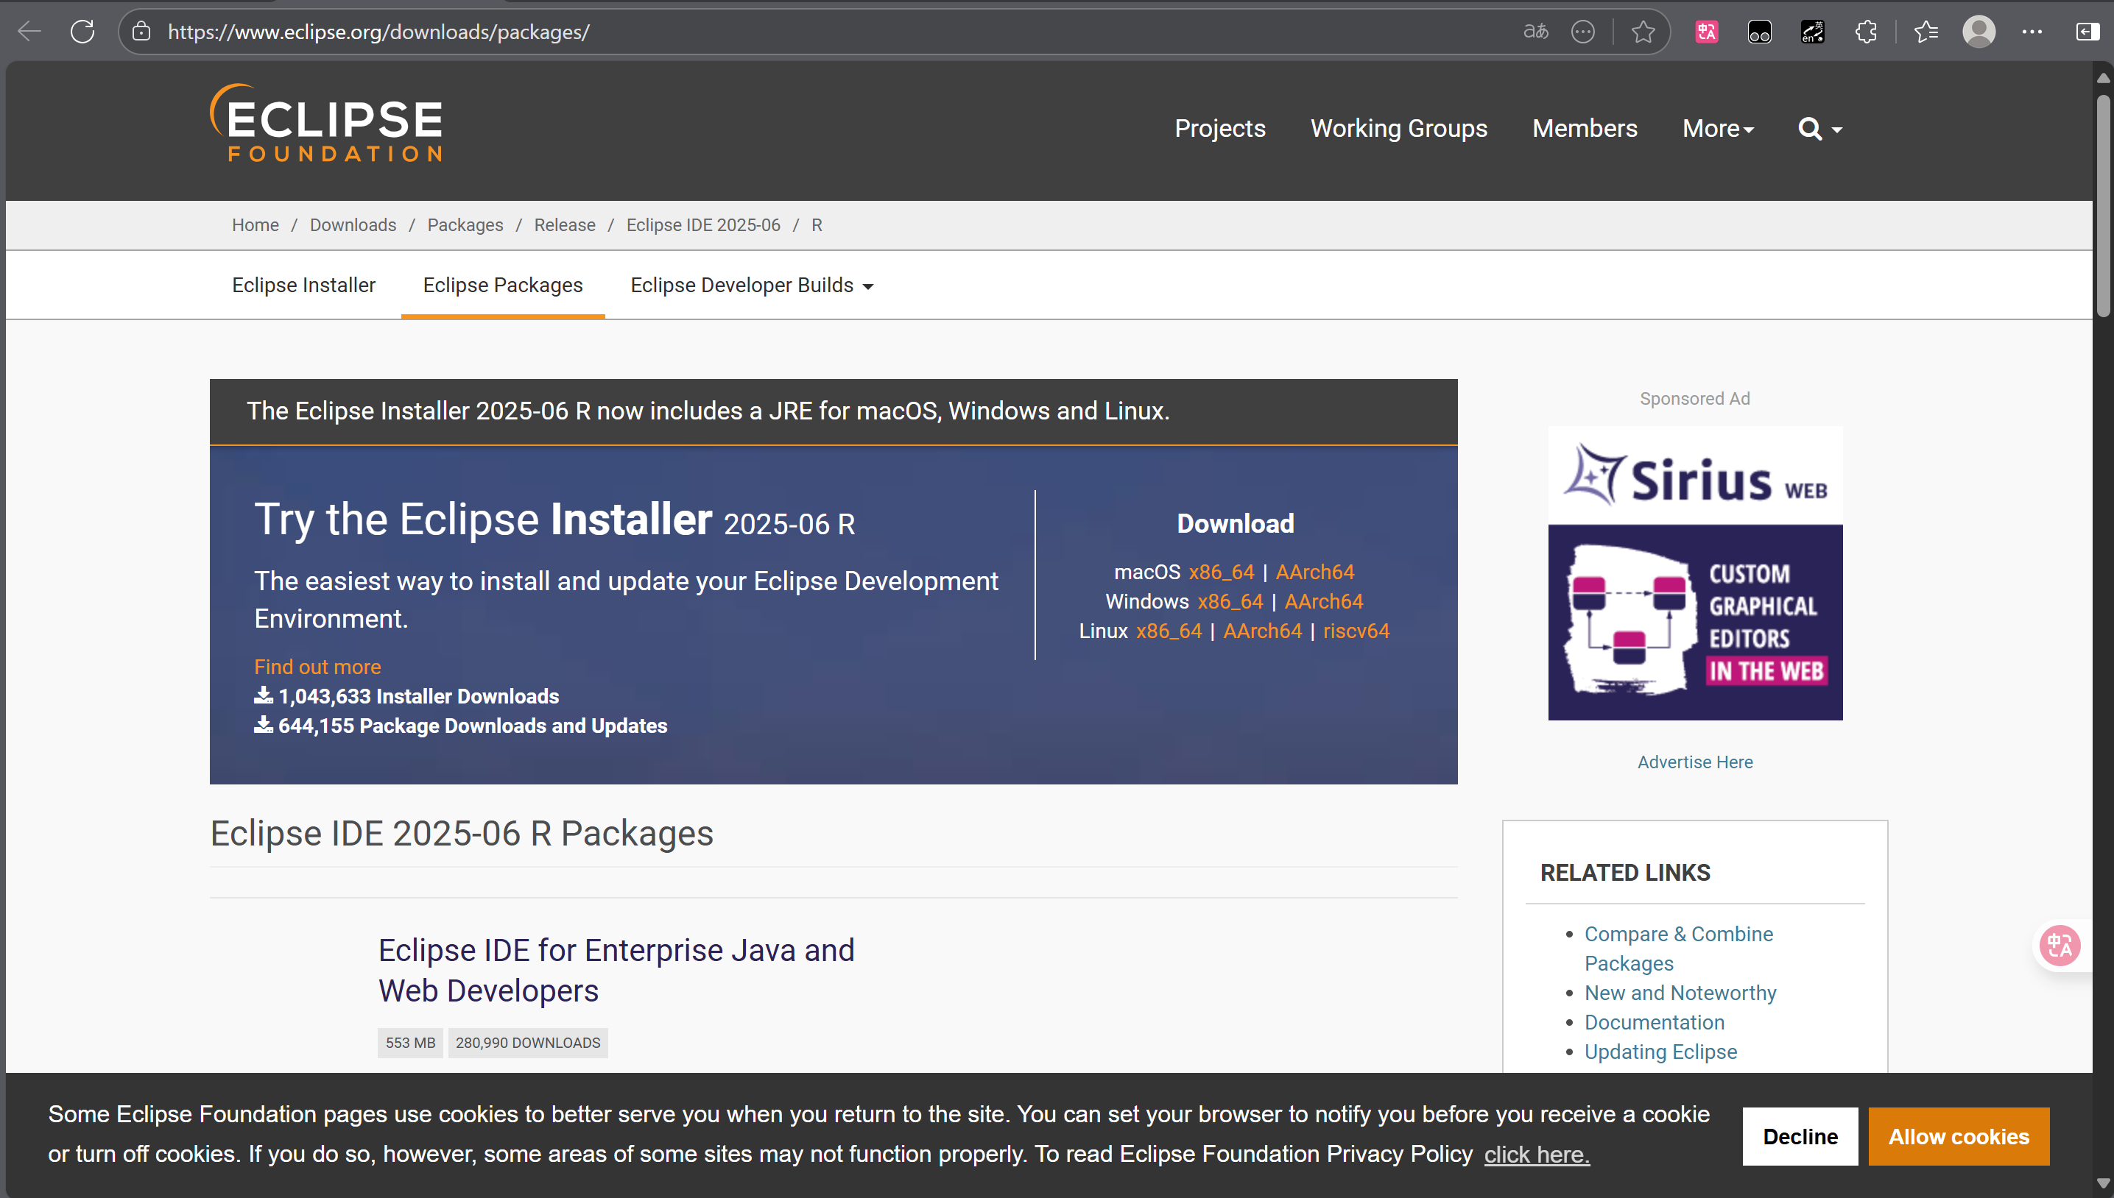Open the Working Groups menu item
The image size is (2114, 1198).
tap(1398, 130)
